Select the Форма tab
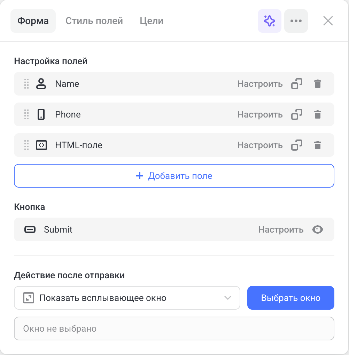Image resolution: width=349 pixels, height=355 pixels. (x=33, y=21)
